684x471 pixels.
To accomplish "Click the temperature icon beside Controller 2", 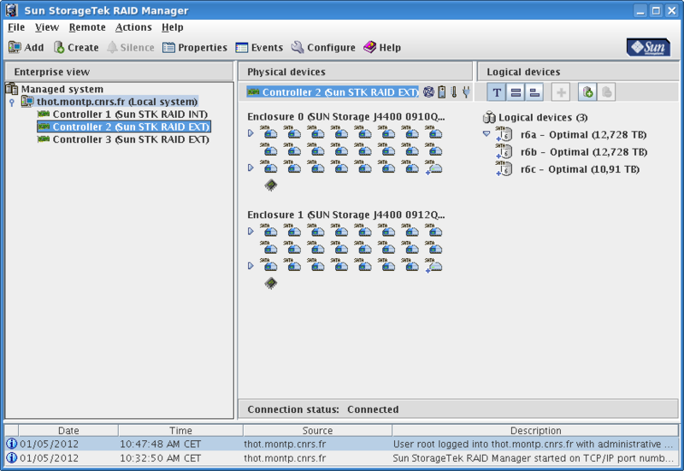I will 454,92.
